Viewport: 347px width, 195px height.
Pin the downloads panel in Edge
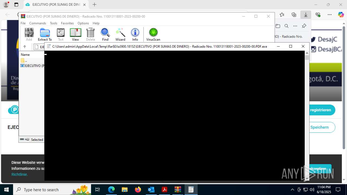[x=304, y=26]
